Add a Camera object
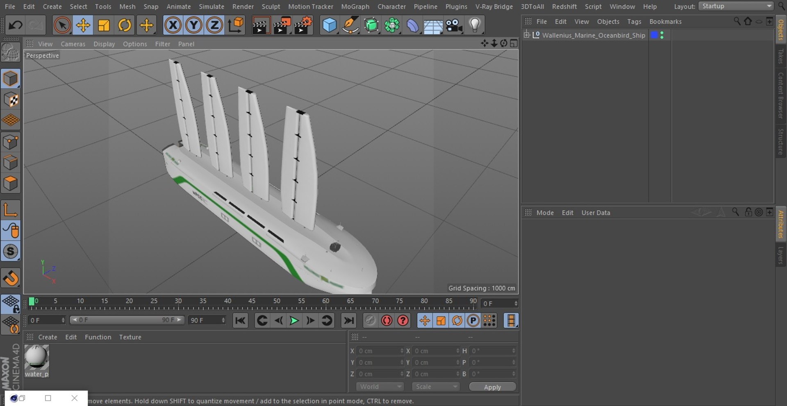Screen dimensions: 787x406 click(x=454, y=25)
